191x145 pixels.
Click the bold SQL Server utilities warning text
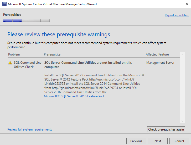coord(88,65)
